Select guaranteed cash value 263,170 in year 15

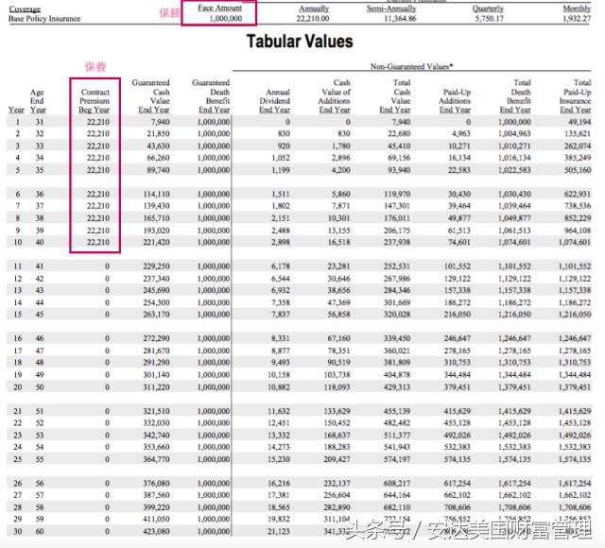(157, 314)
